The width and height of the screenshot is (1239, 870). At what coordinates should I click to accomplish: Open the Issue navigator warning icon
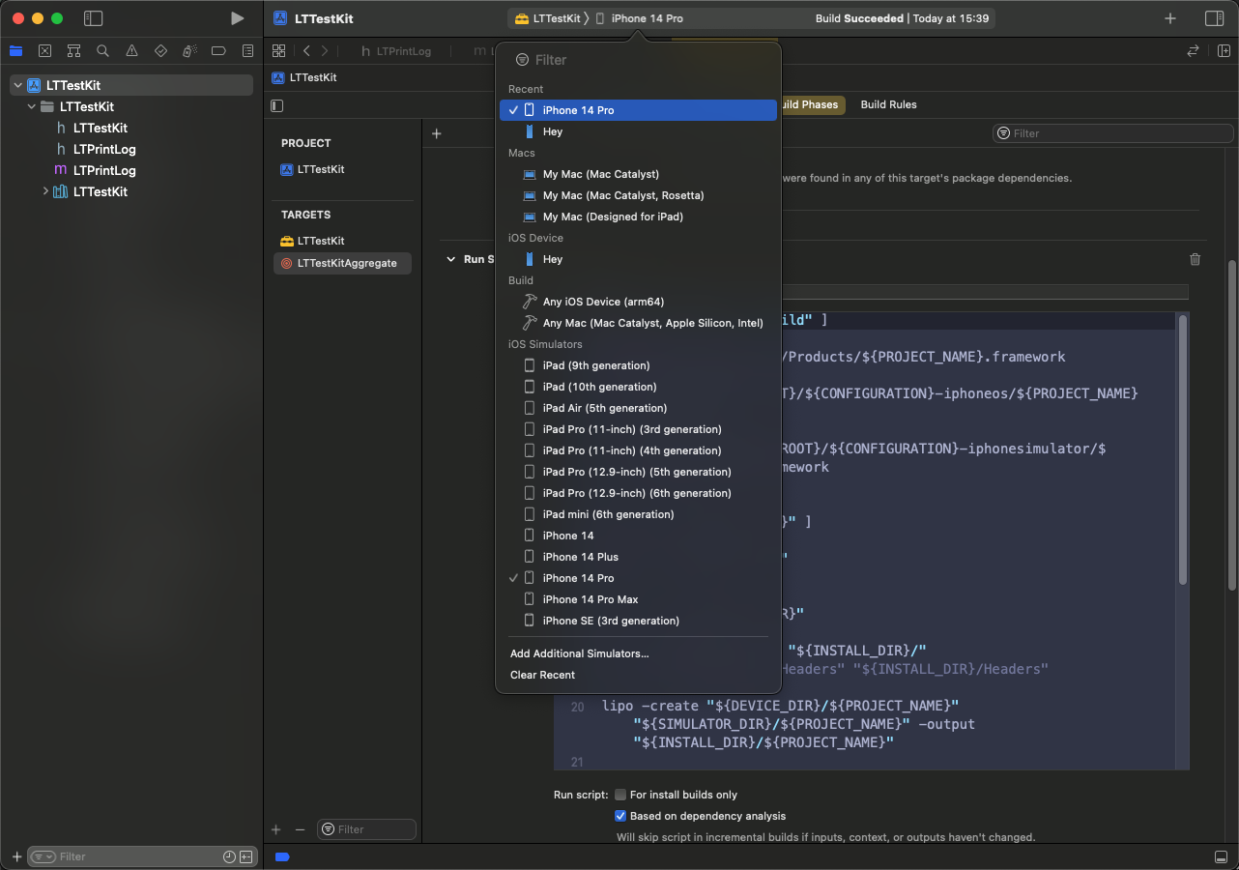[131, 51]
